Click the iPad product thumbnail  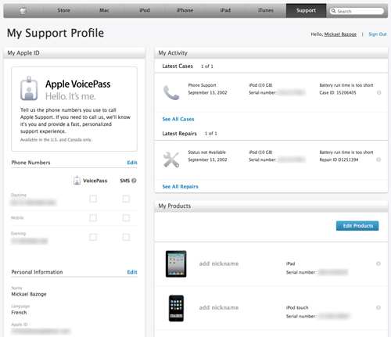click(x=176, y=264)
